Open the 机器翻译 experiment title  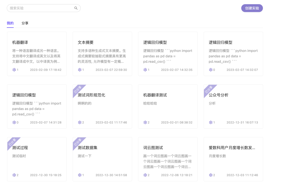click(20, 42)
